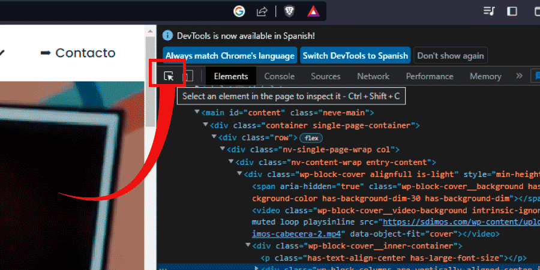The width and height of the screenshot is (540, 270).
Task: Open the playlist music icon in the browser toolbar
Action: (x=489, y=11)
